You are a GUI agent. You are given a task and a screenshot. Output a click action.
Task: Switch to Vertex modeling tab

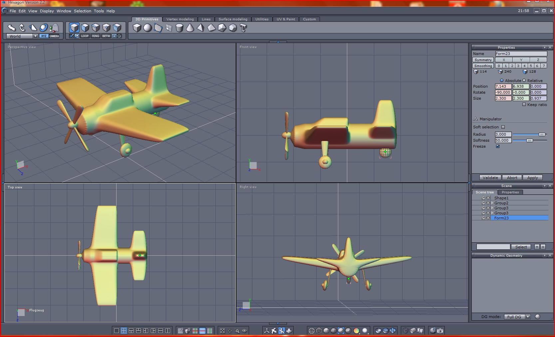coord(180,19)
